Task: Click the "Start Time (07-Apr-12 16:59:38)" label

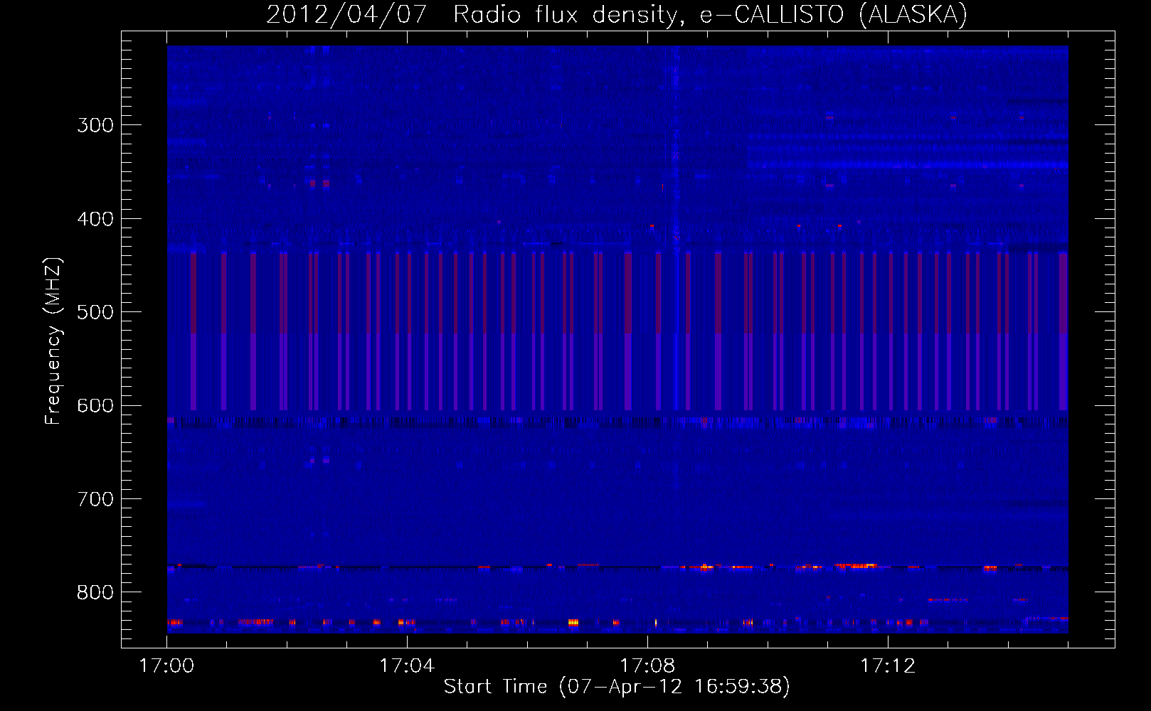Action: (x=617, y=687)
